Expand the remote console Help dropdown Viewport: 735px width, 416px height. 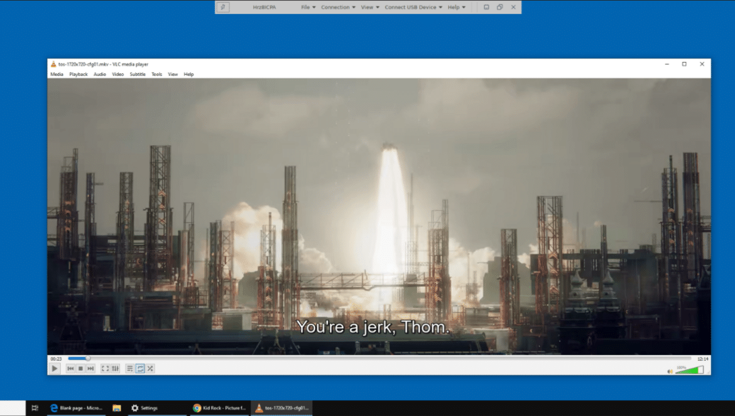pyautogui.click(x=456, y=7)
